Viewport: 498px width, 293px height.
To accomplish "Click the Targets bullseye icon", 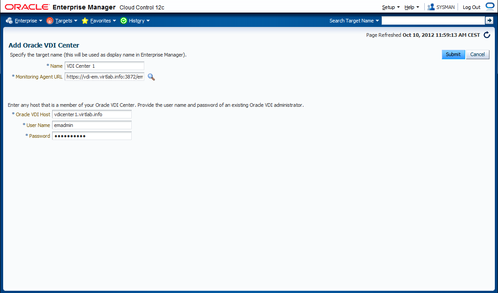I will coord(49,21).
